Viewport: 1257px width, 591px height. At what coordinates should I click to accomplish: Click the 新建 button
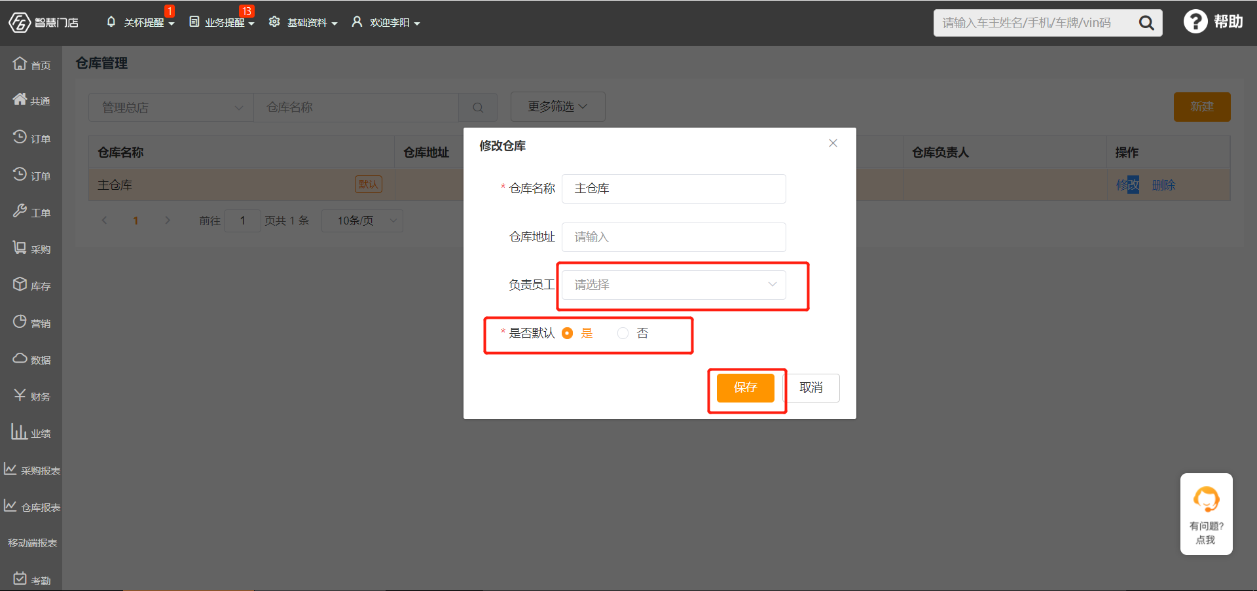(1202, 107)
